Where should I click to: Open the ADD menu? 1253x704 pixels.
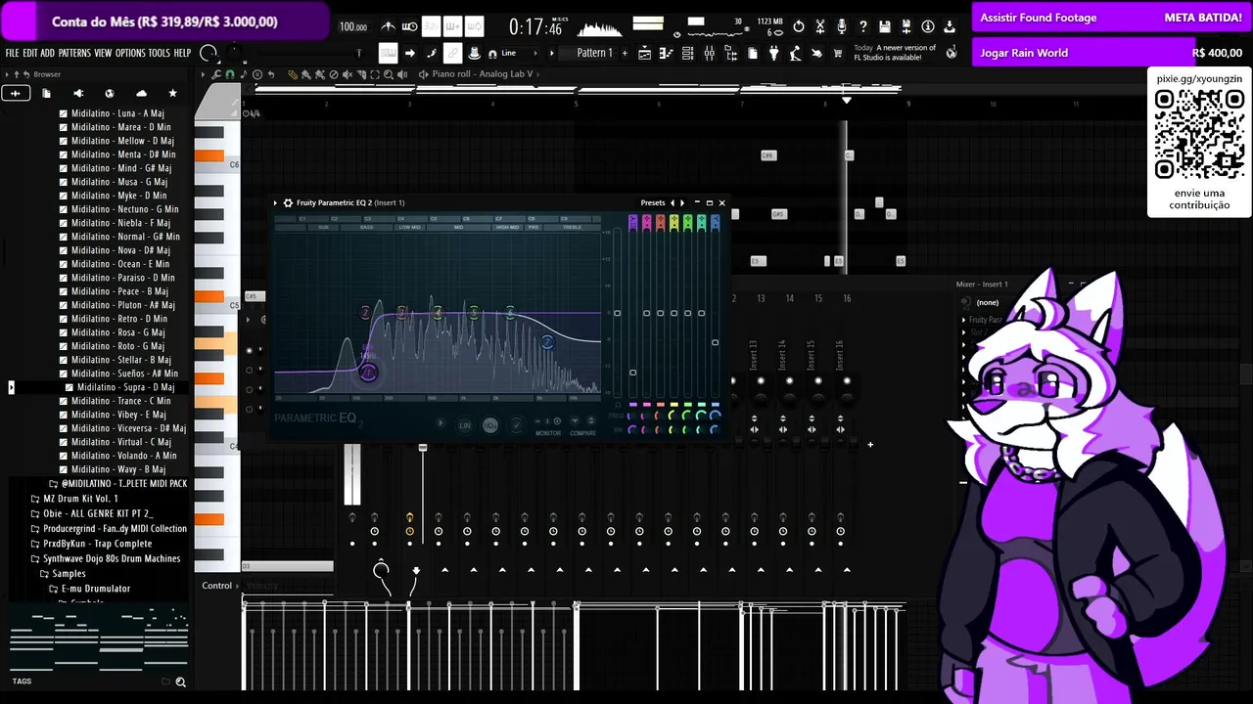click(47, 53)
